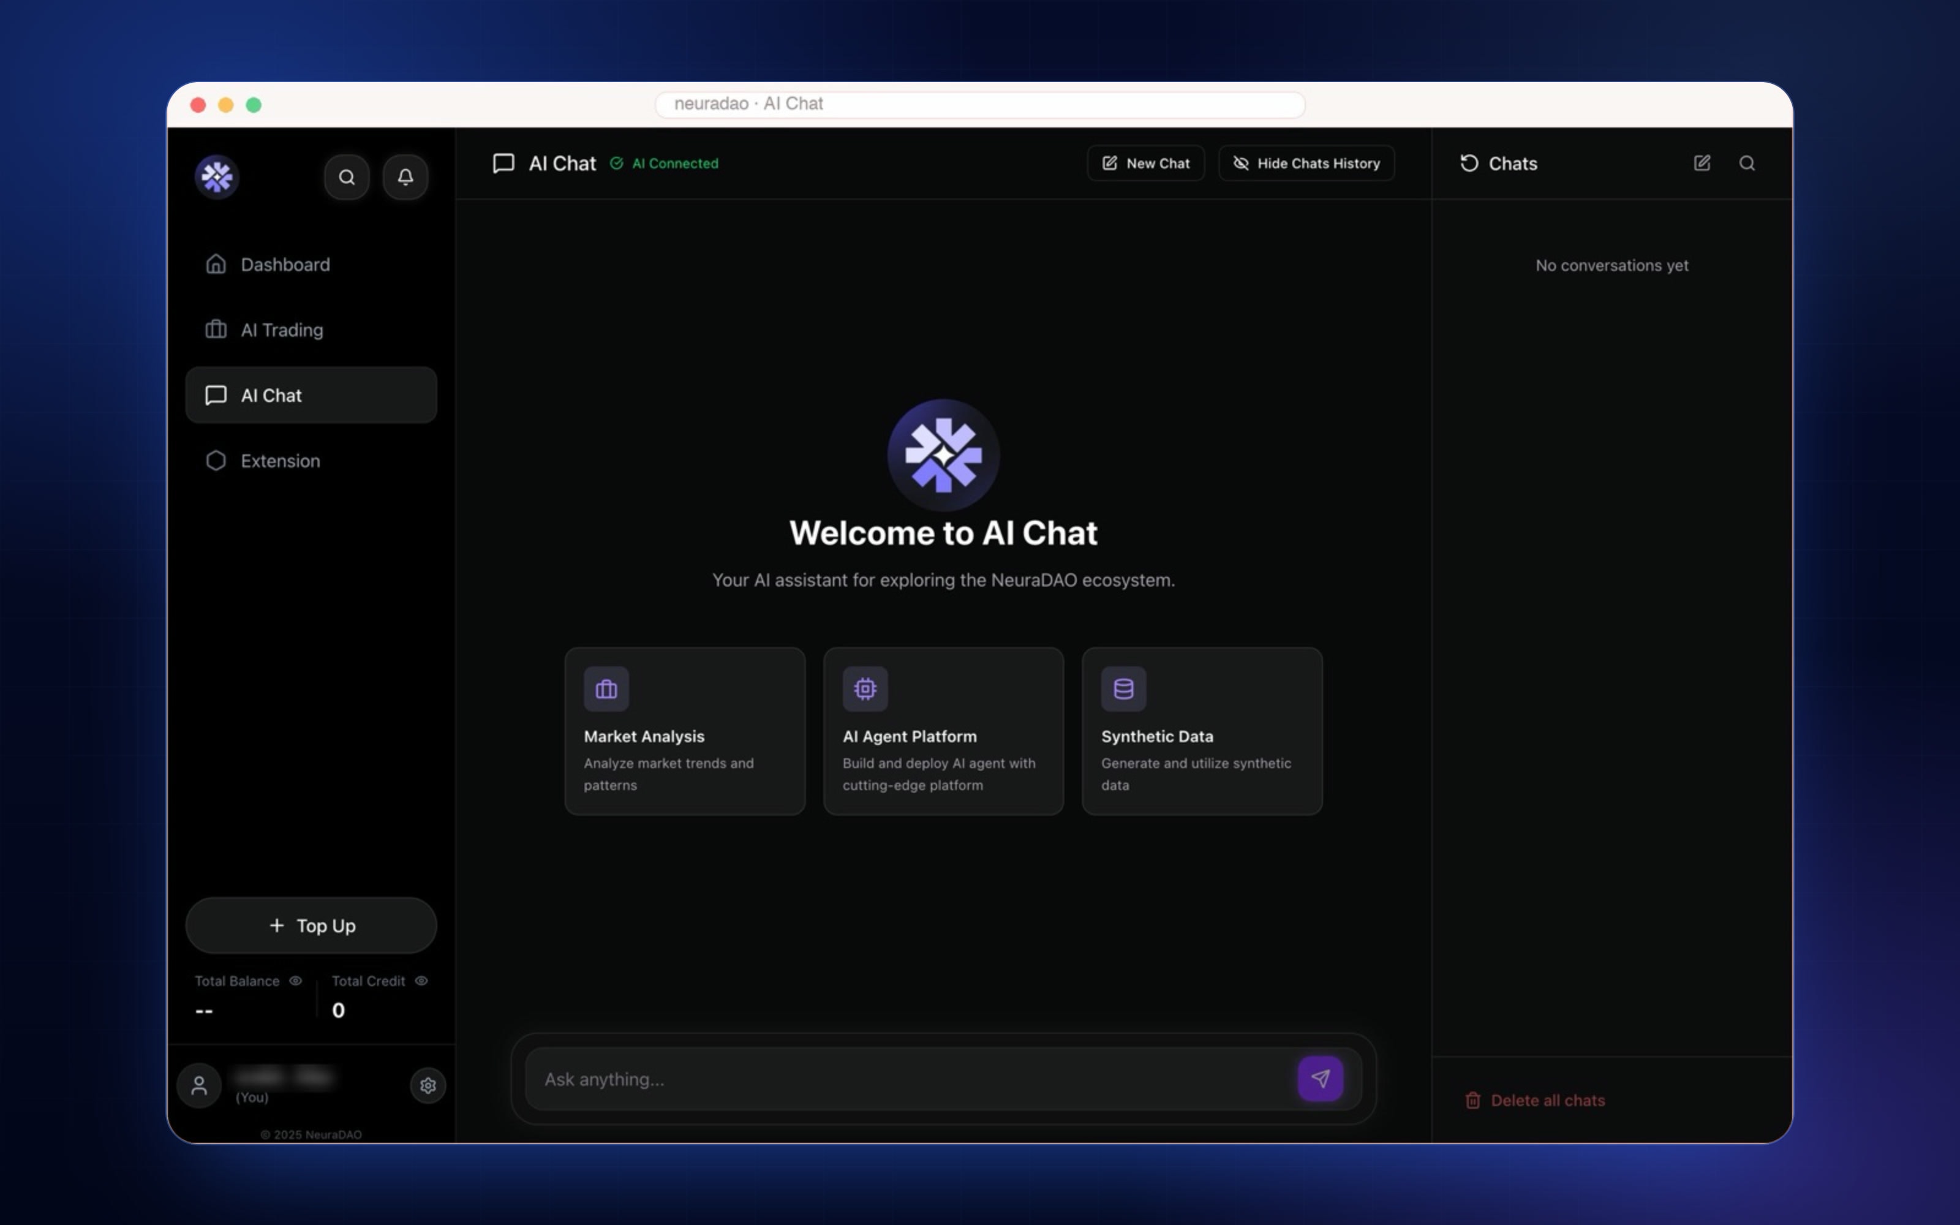Go to Dashboard in the sidebar
This screenshot has height=1225, width=1960.
[311, 264]
